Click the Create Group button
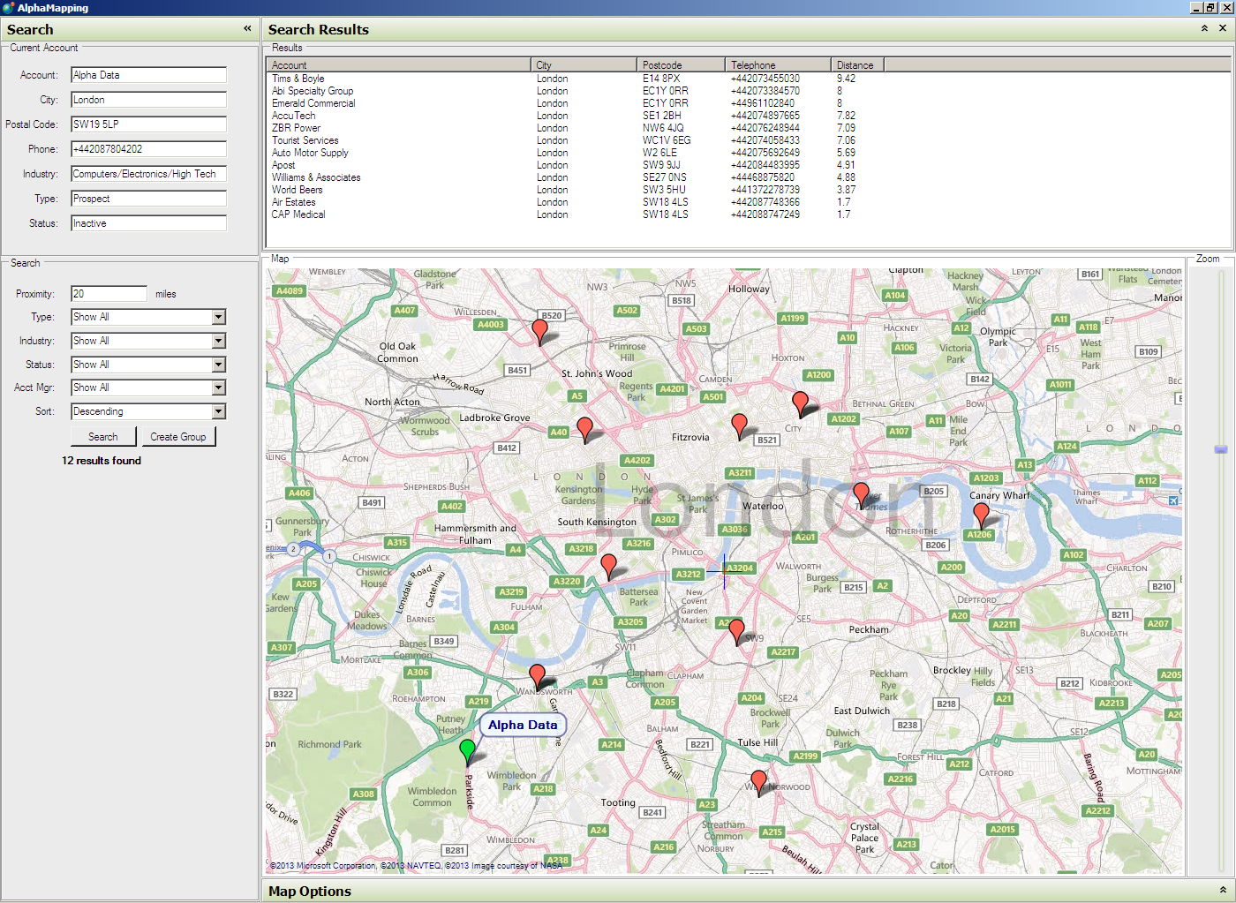 [178, 437]
